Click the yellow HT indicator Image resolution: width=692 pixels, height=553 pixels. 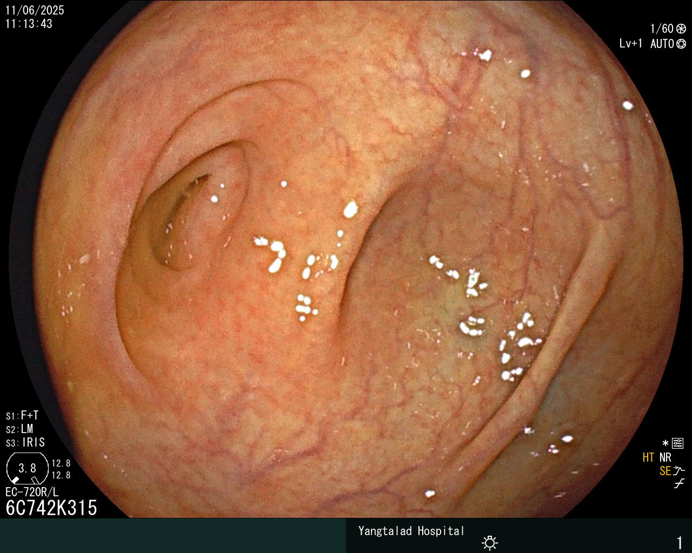click(649, 457)
